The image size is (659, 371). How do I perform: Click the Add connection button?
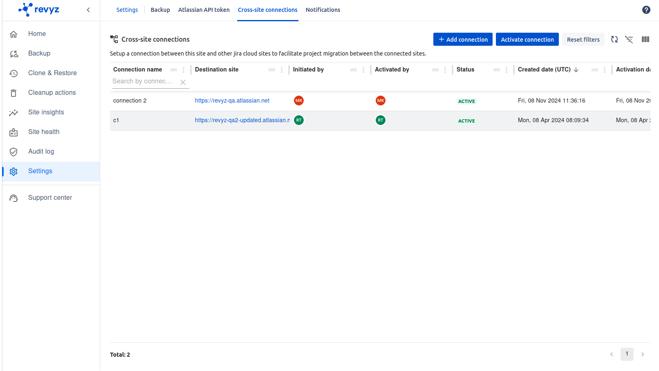463,40
